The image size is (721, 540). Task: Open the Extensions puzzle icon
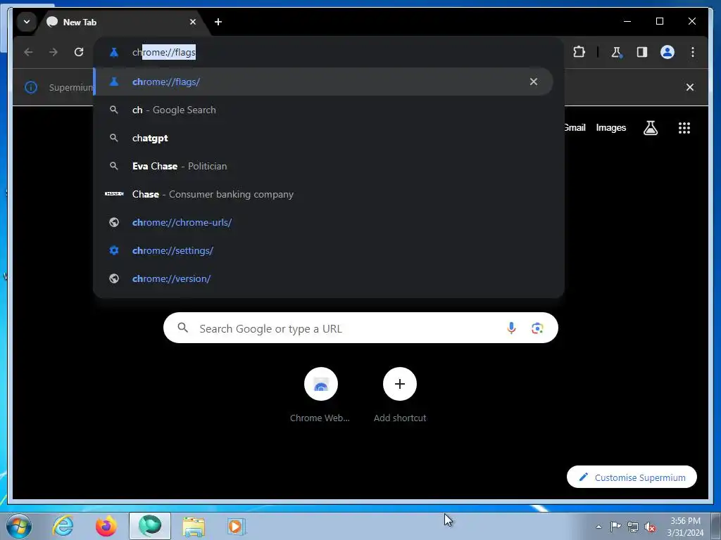coord(579,52)
